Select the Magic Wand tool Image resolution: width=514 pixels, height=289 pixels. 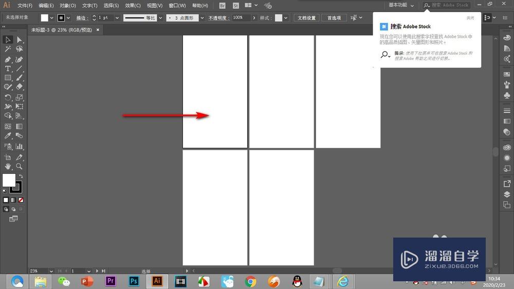click(8, 49)
